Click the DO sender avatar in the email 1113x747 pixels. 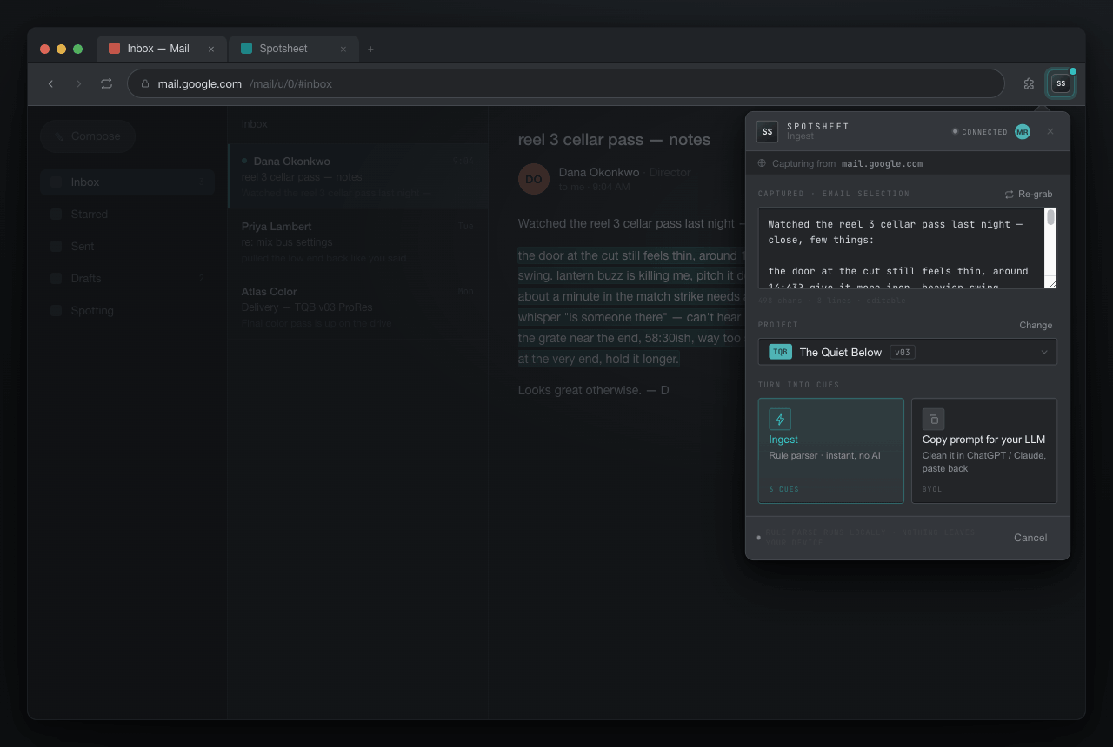534,179
